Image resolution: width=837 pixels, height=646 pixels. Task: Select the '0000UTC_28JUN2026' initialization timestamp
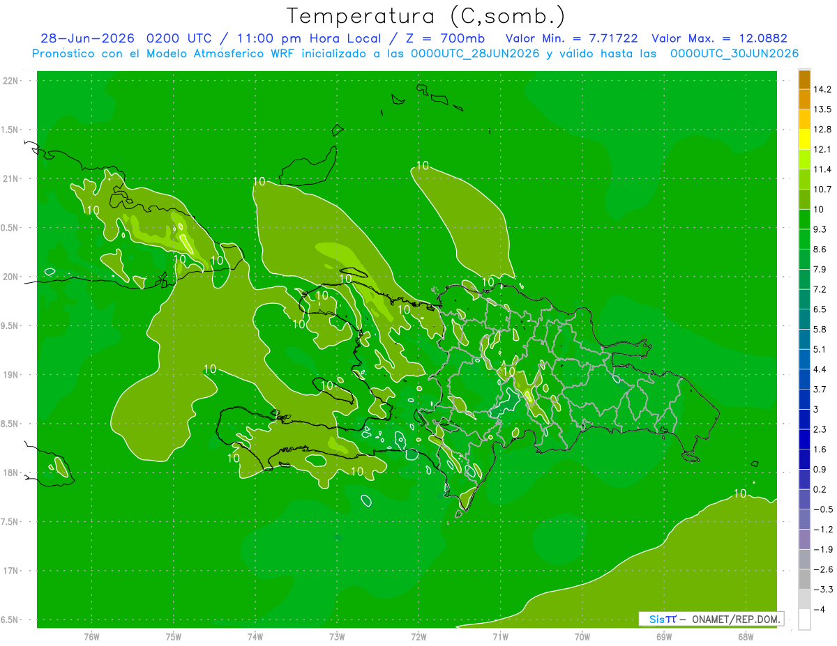(475, 54)
